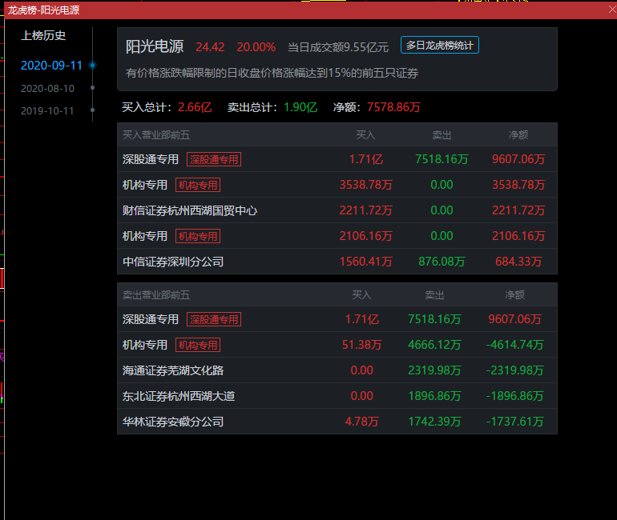
Task: Open 多日龙虎榜统计 button
Action: tap(440, 45)
